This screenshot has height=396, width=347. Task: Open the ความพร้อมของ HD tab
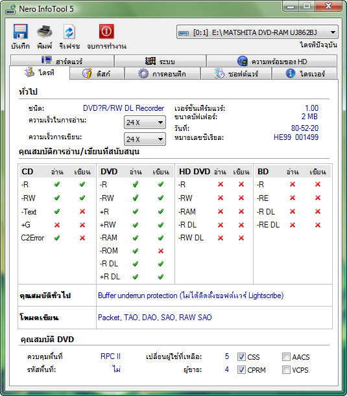tap(272, 61)
